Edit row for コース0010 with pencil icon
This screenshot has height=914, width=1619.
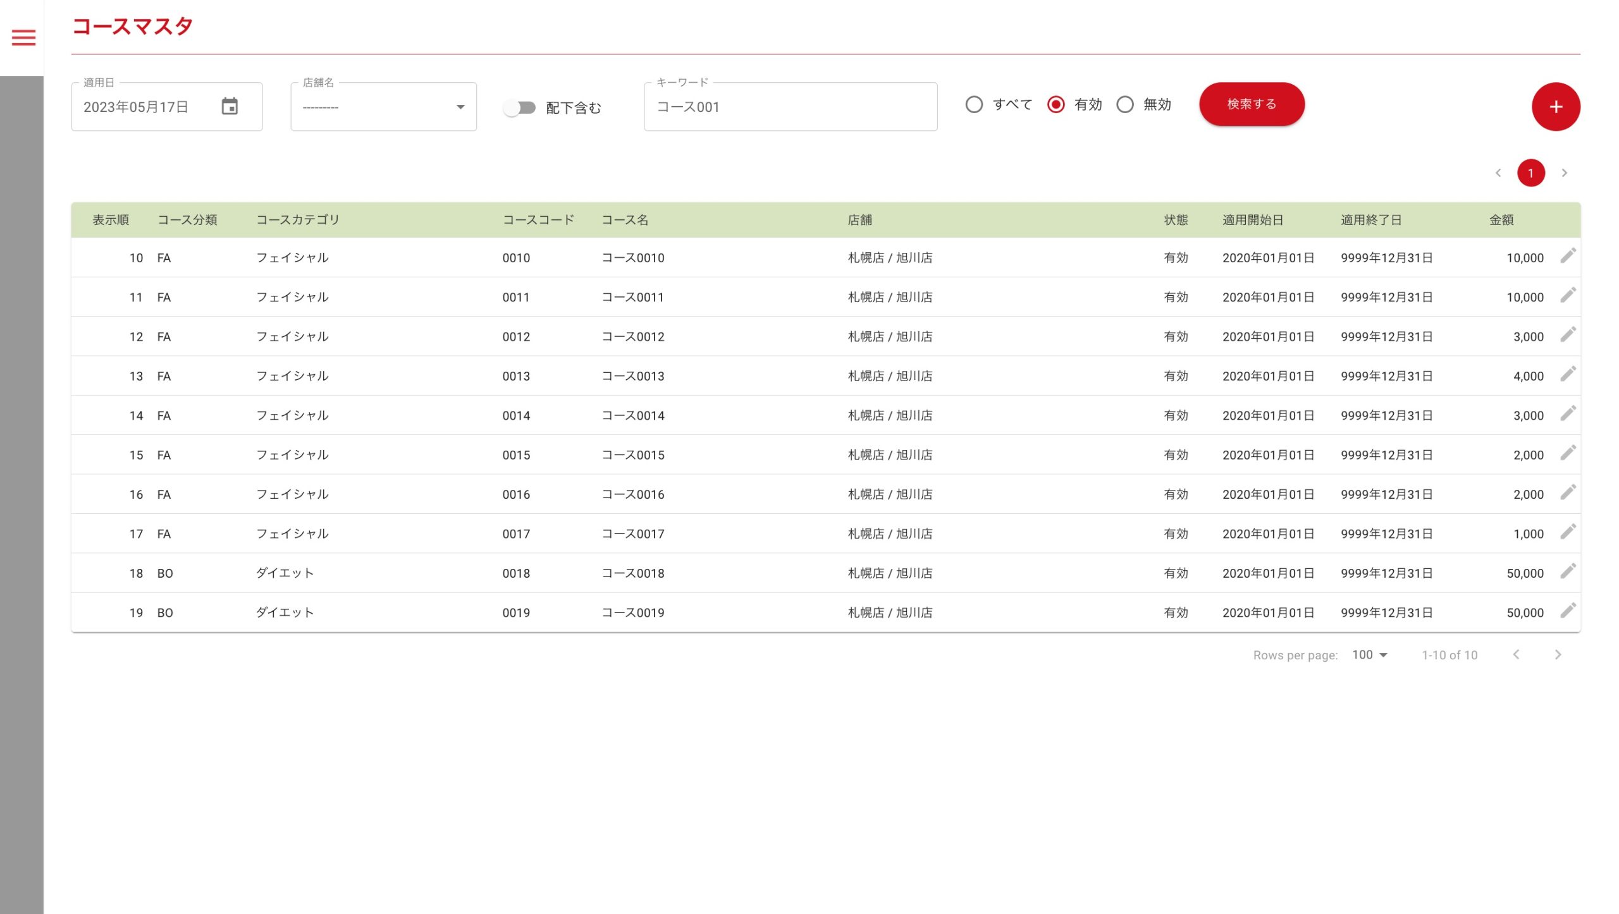click(1567, 256)
